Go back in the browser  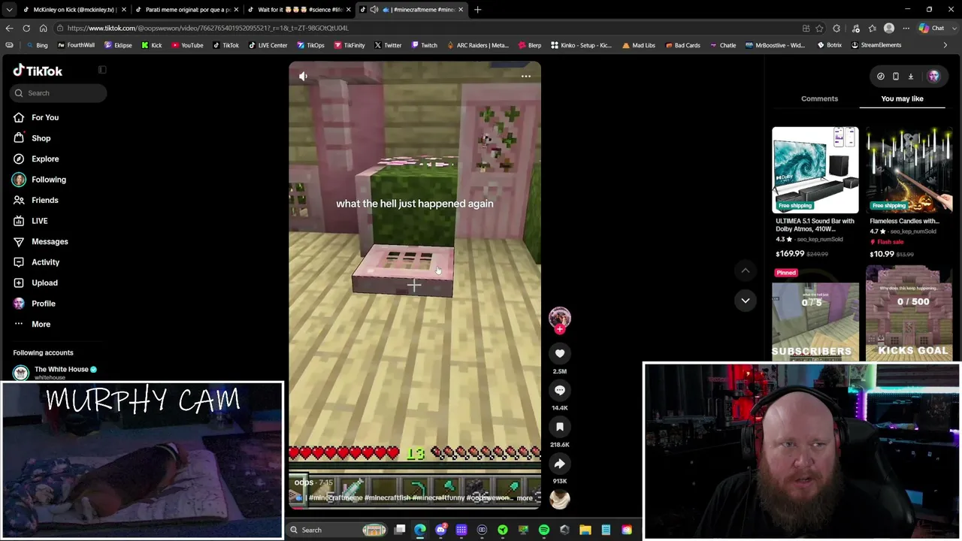pos(9,28)
